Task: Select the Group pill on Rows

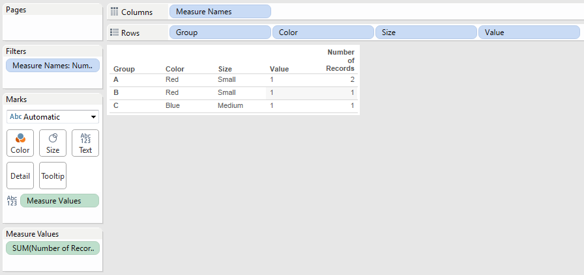Action: pyautogui.click(x=220, y=32)
